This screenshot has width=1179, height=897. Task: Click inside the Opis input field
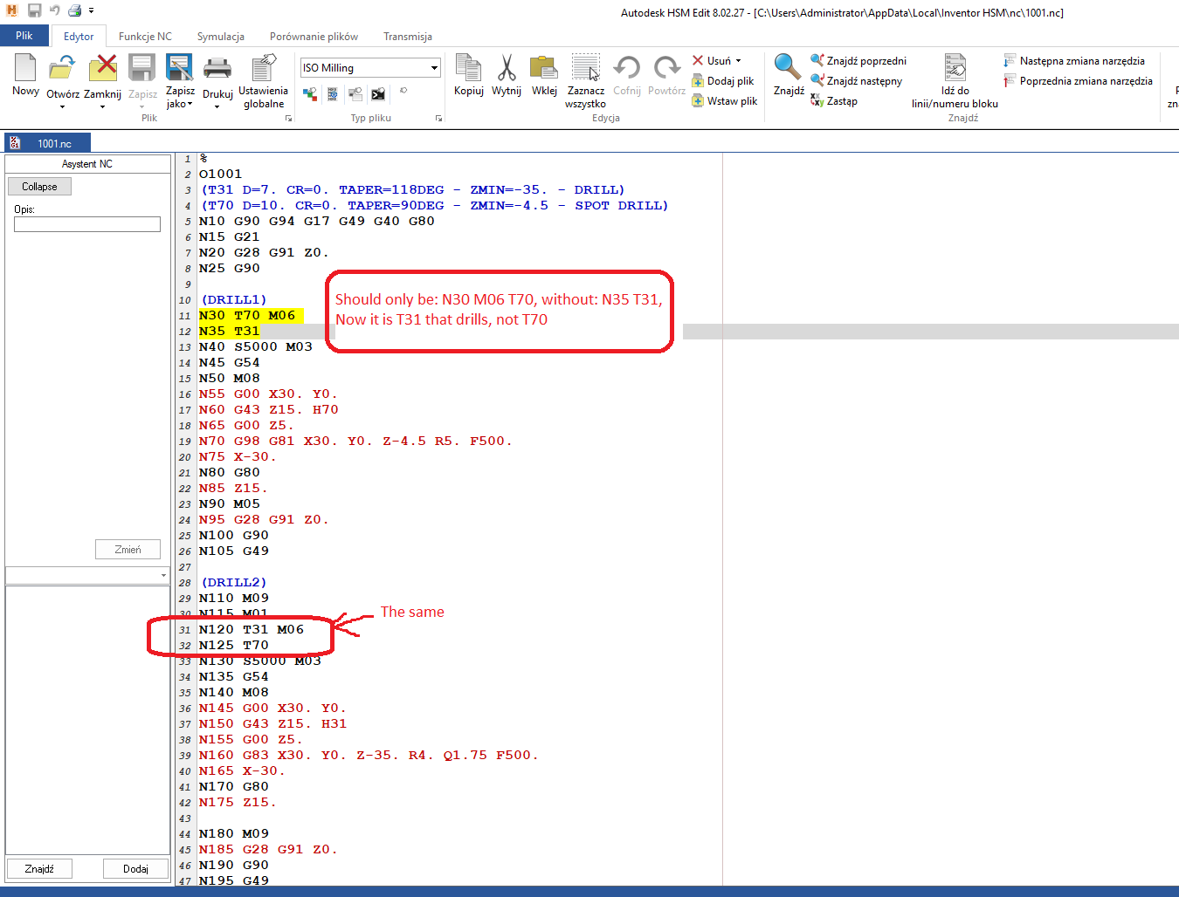point(86,224)
